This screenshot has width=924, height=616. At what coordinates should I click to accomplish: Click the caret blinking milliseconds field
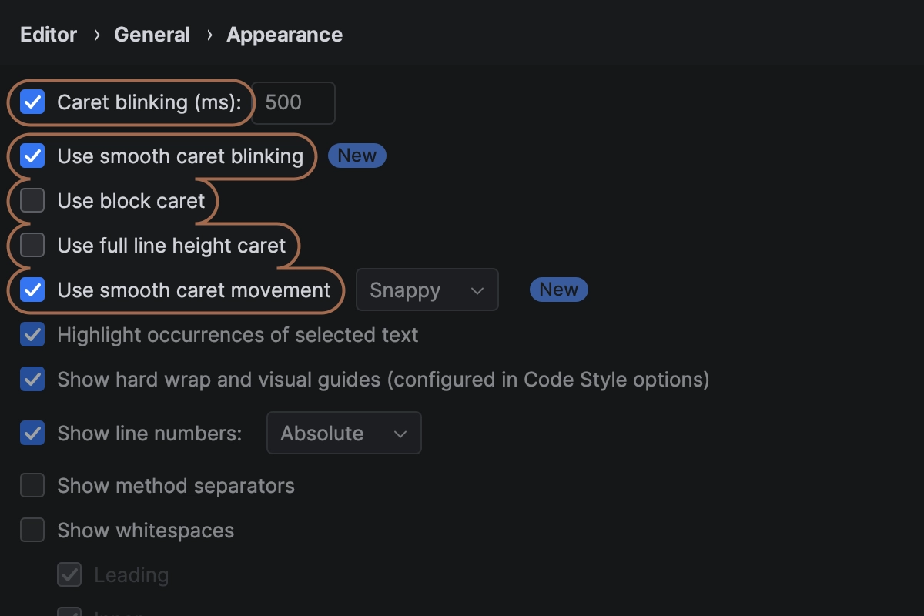click(x=293, y=102)
